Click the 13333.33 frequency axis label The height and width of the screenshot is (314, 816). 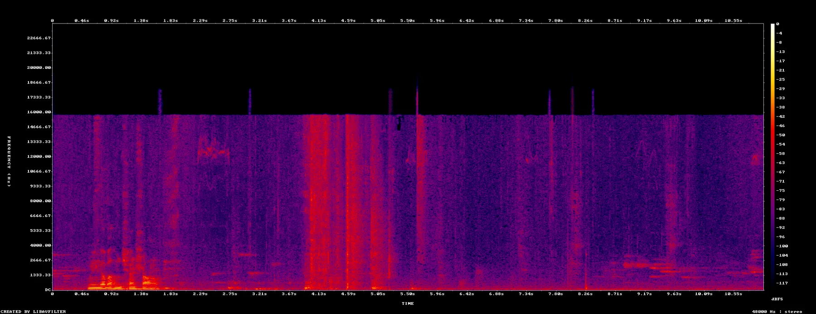(x=39, y=142)
